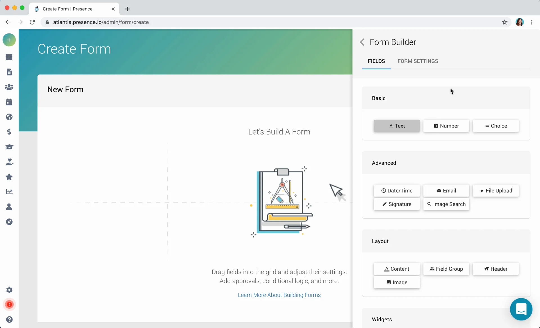Open the people group icon in sidebar
This screenshot has width=540, height=328.
9,87
